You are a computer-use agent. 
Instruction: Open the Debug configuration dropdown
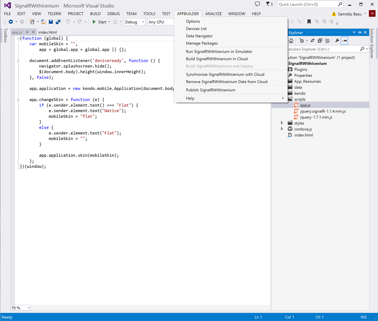(x=135, y=22)
